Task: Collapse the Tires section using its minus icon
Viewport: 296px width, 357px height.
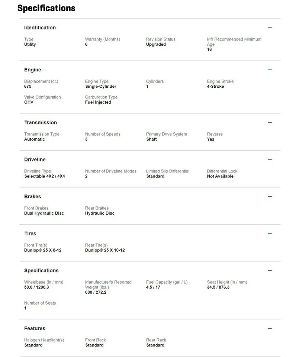Action: tap(270, 234)
